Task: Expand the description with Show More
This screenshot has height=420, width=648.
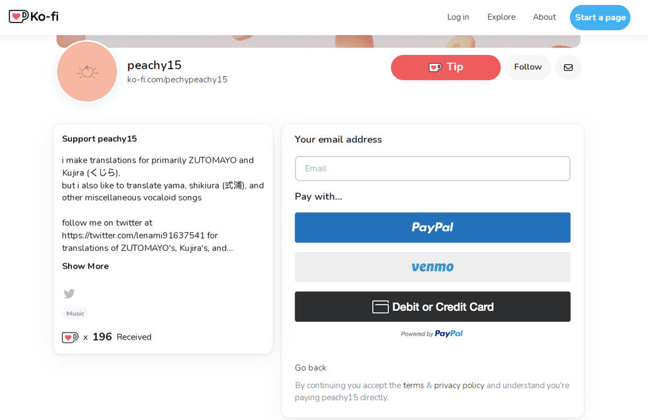Action: 86,266
